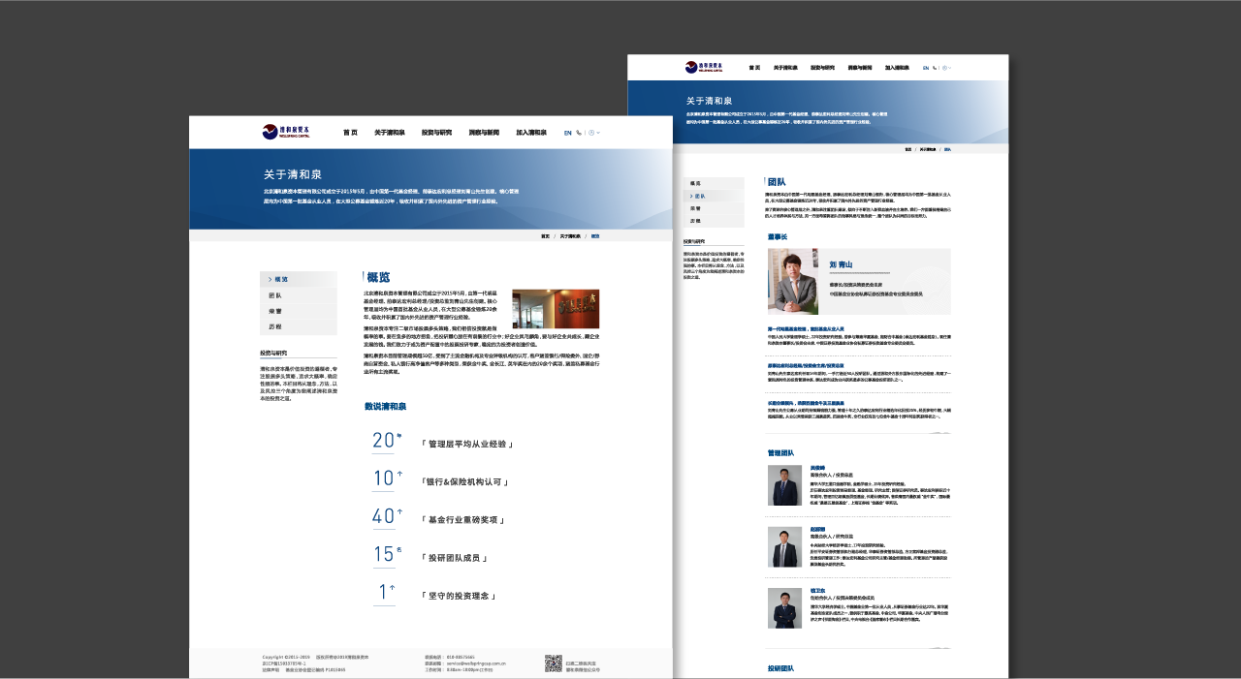Switch to EN language on the team page
Image resolution: width=1241 pixels, height=679 pixels.
[926, 68]
